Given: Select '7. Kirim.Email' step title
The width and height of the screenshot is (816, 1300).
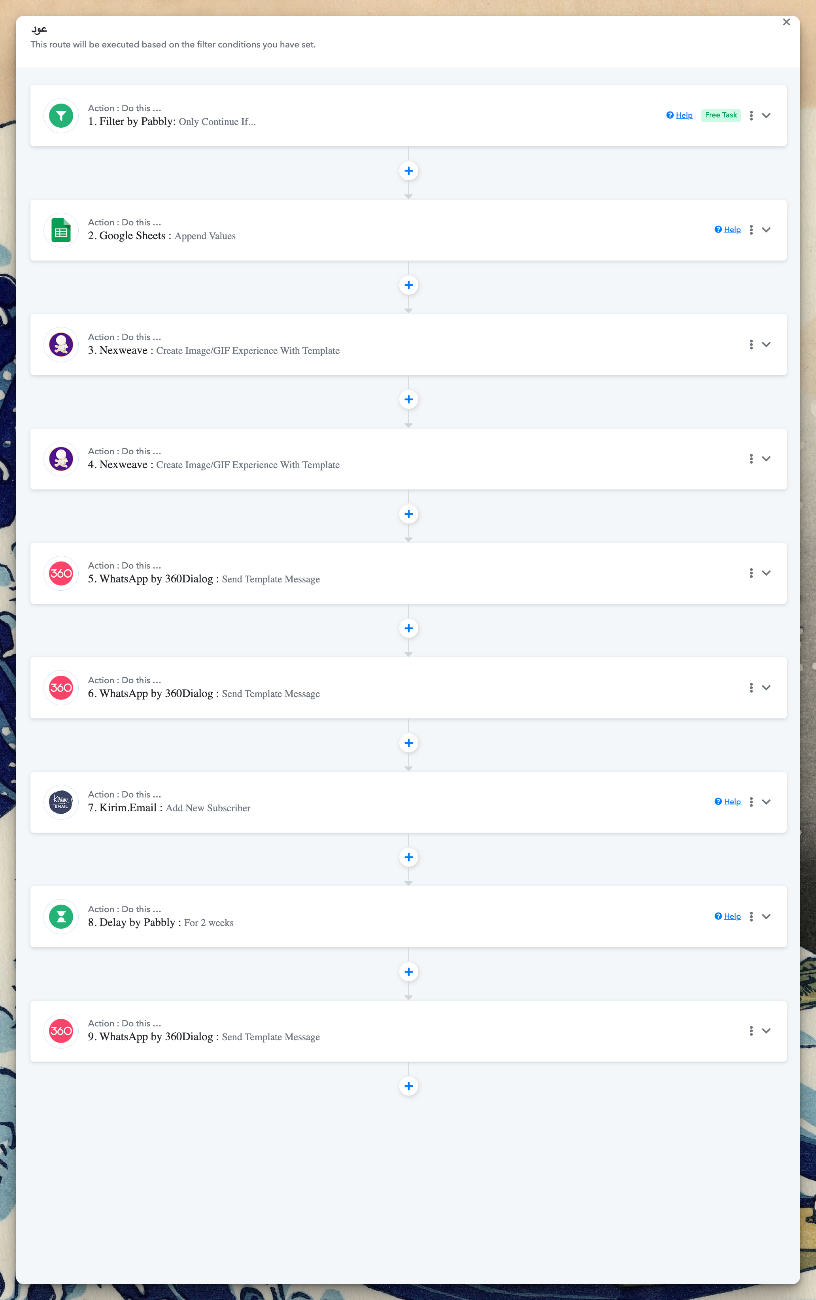Looking at the screenshot, I should pos(125,808).
